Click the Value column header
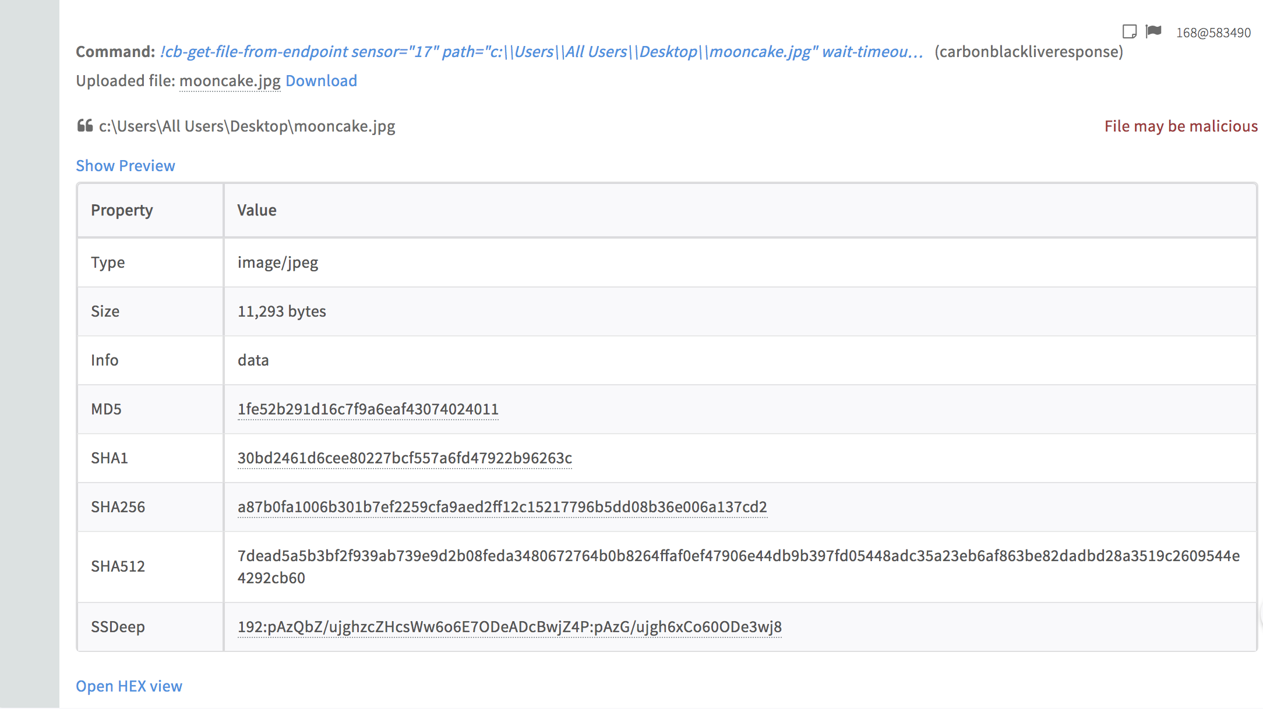The height and width of the screenshot is (709, 1263). (256, 210)
